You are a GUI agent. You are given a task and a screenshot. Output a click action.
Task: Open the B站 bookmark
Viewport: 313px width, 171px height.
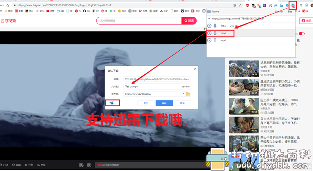60,11
